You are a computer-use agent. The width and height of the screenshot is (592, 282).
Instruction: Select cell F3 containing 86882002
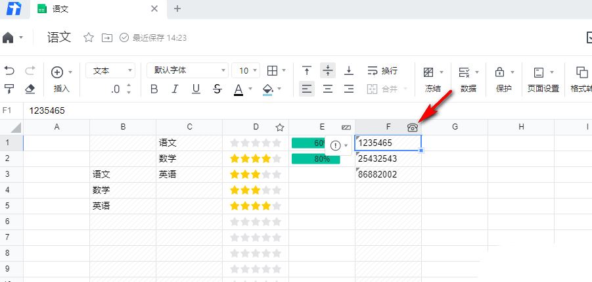point(388,175)
